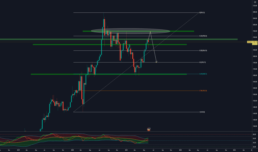Click the USD currency label above the price axis
The width and height of the screenshot is (258, 152).
pyautogui.click(x=255, y=2)
